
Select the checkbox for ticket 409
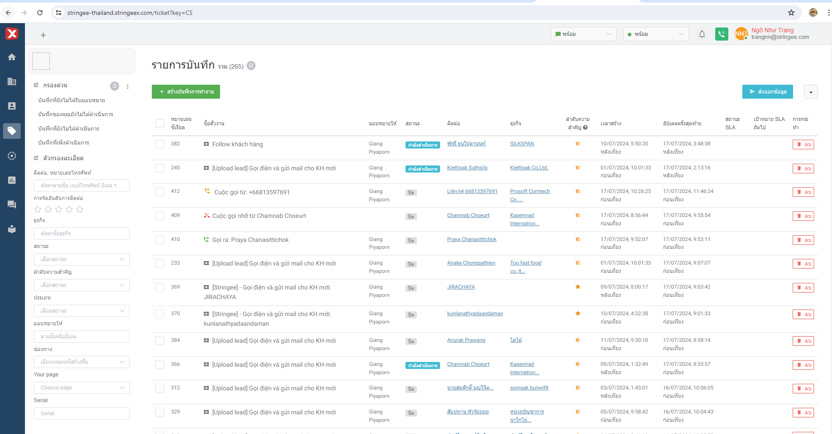[x=160, y=216]
